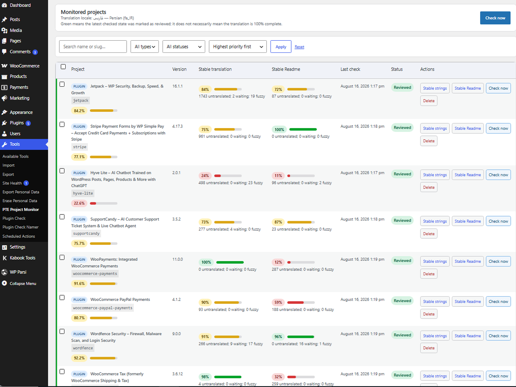Viewport: 516px width, 387px height.
Task: Check the SupportCandy row checkbox
Action: [x=62, y=217]
